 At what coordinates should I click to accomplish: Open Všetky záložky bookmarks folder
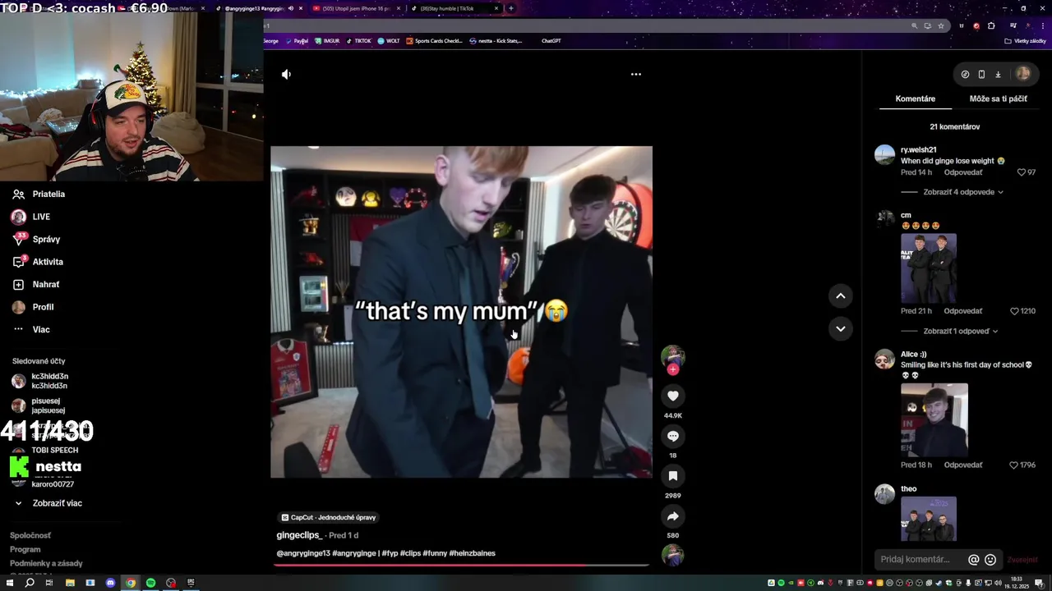pos(1025,41)
